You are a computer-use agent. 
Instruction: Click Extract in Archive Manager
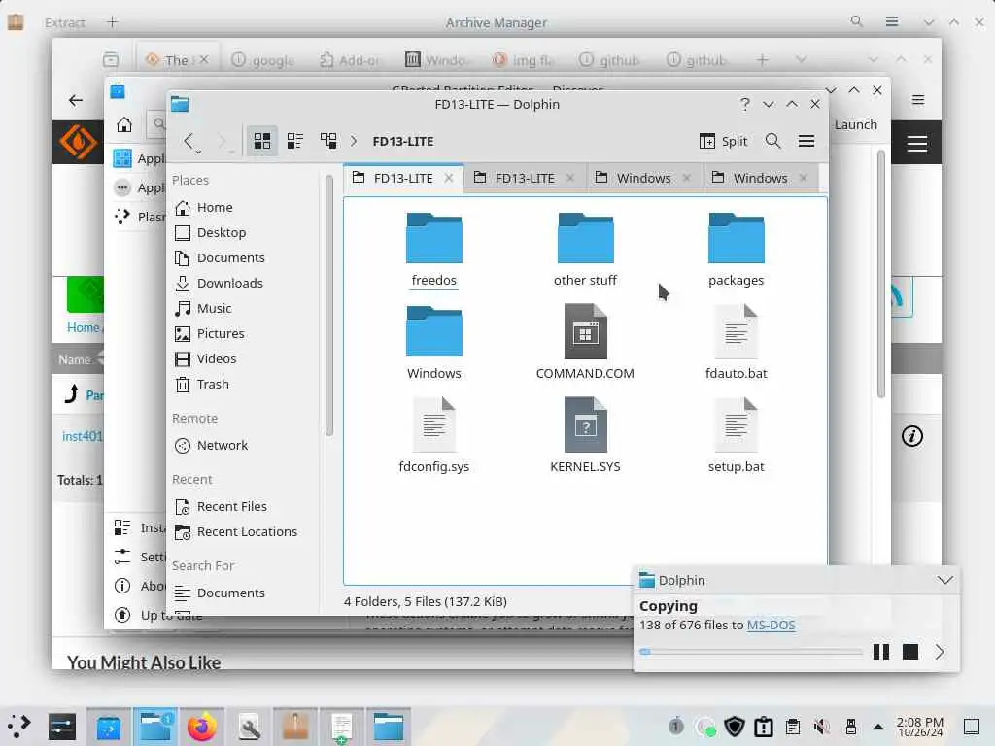pyautogui.click(x=65, y=23)
